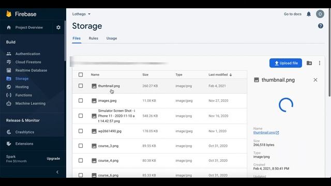This screenshot has width=331, height=186.
Task: Check the course_3.png row checkbox
Action: 81,146
